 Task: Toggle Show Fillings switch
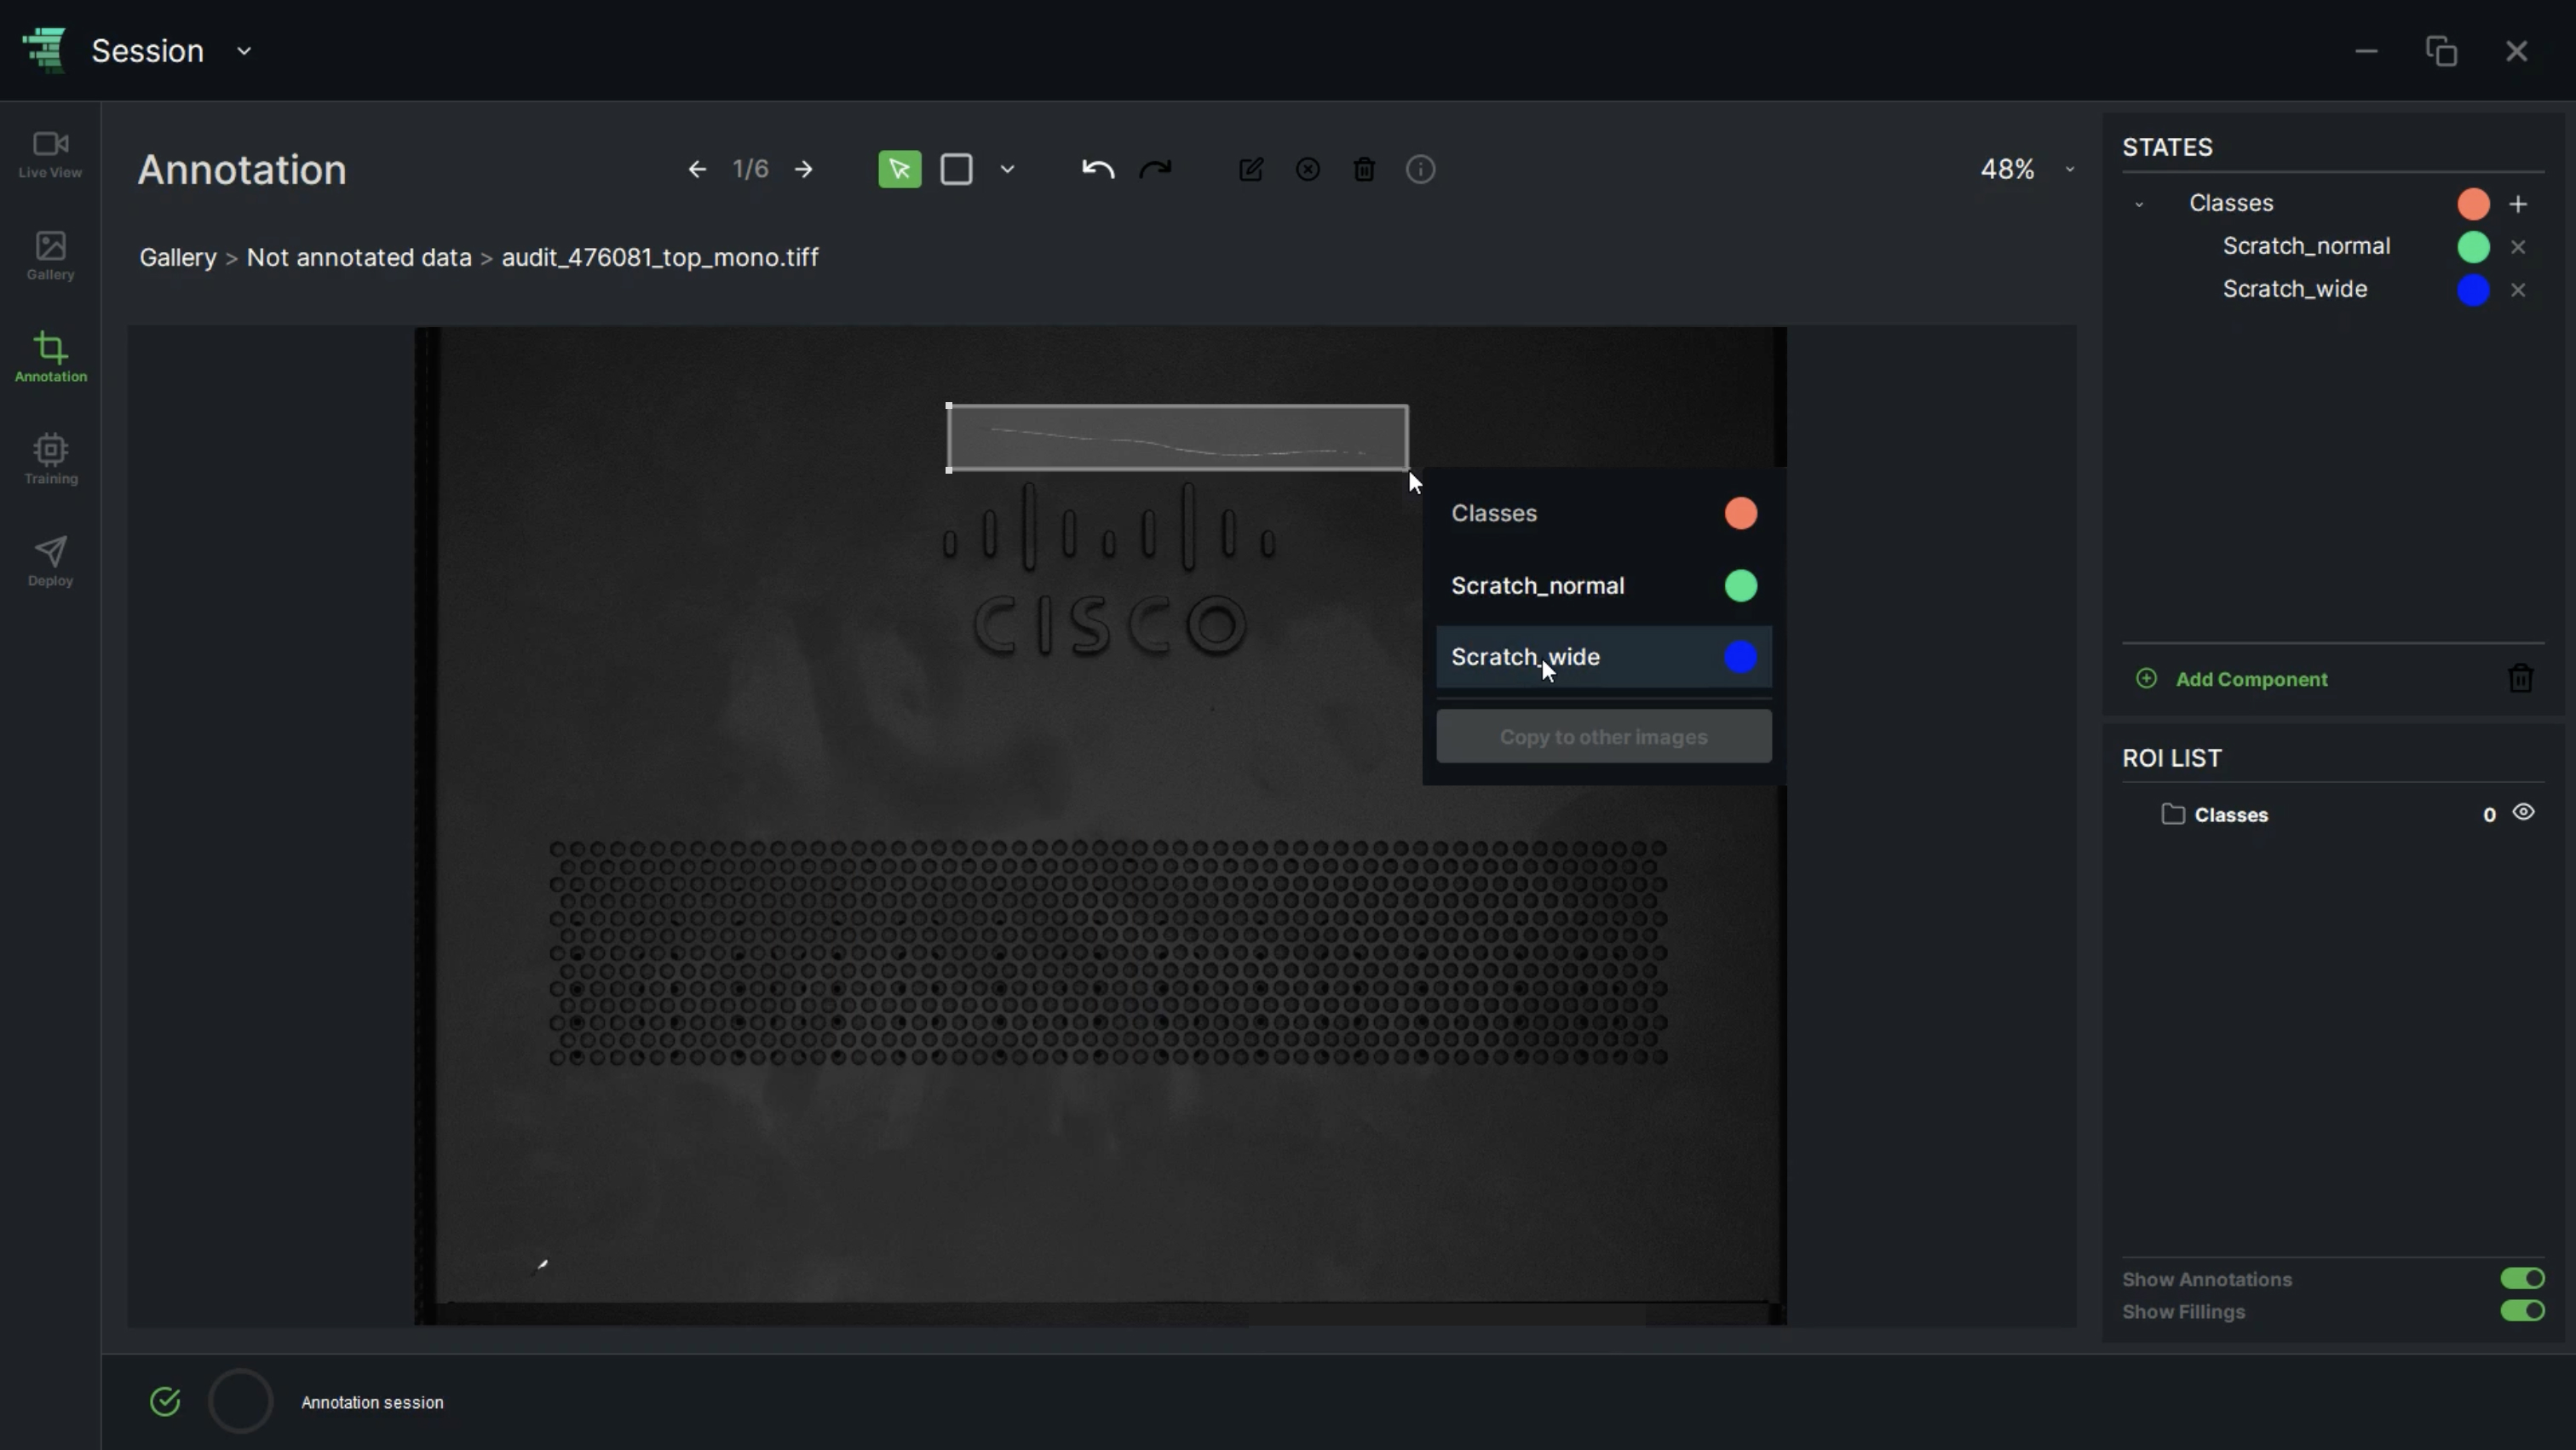(x=2522, y=1311)
